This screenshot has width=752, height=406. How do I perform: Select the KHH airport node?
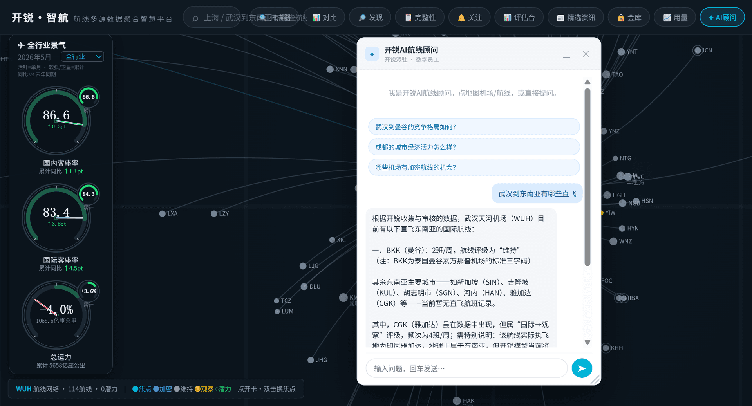click(x=606, y=348)
